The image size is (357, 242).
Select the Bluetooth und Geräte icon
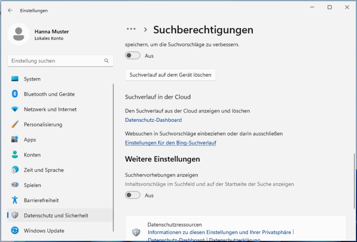click(x=14, y=94)
